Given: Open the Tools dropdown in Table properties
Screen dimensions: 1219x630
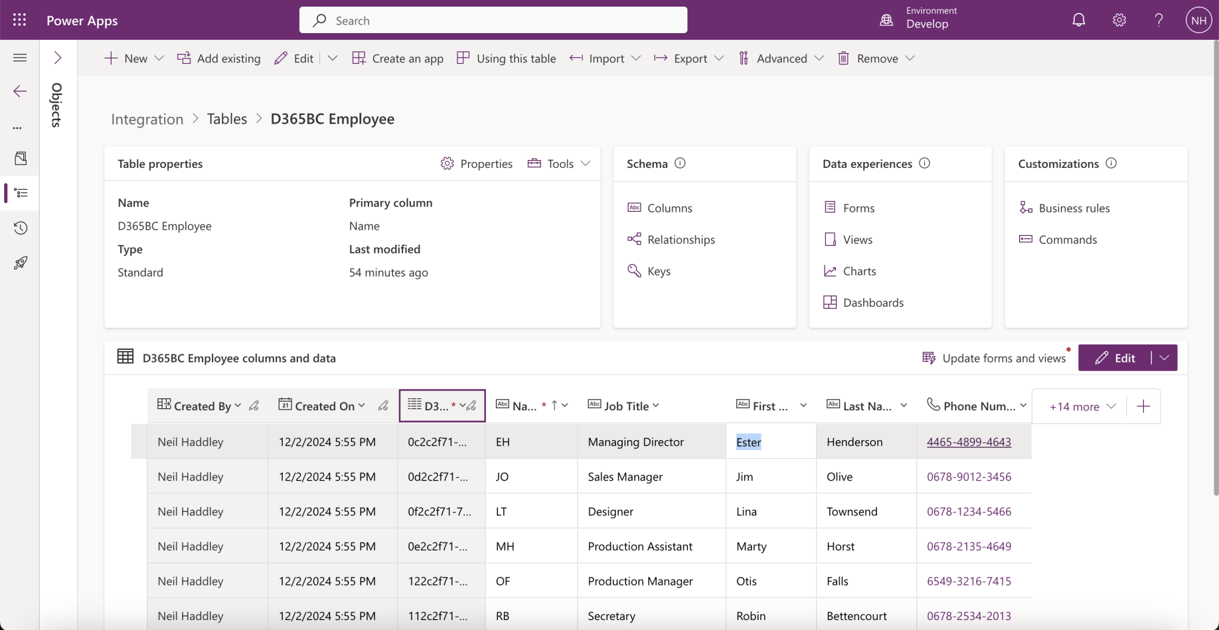Looking at the screenshot, I should pos(559,163).
